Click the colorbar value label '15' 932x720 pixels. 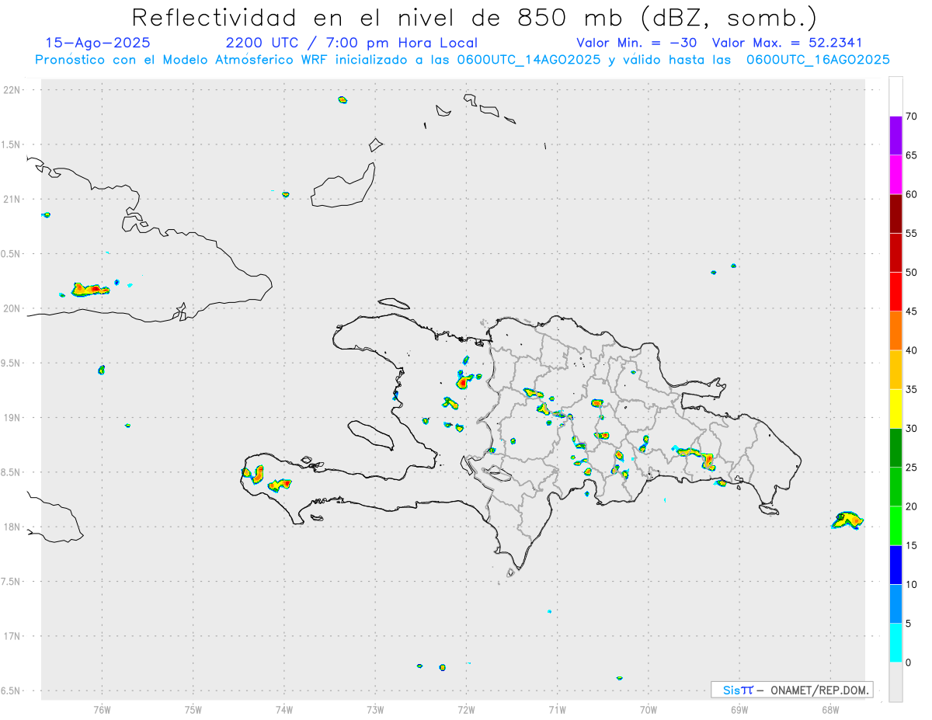pyautogui.click(x=912, y=546)
